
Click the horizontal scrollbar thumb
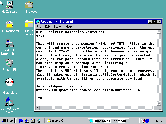46,108
